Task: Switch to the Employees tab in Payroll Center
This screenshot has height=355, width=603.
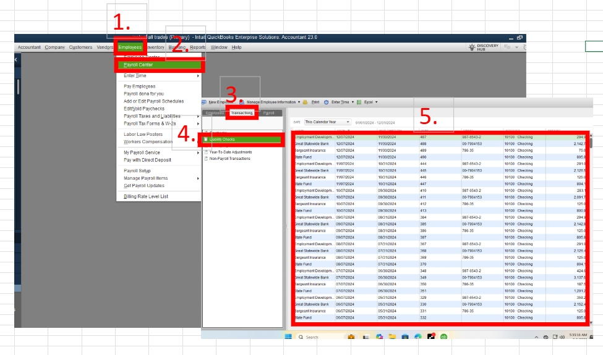Action: (x=215, y=113)
